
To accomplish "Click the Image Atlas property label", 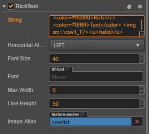I will [x=22, y=121].
